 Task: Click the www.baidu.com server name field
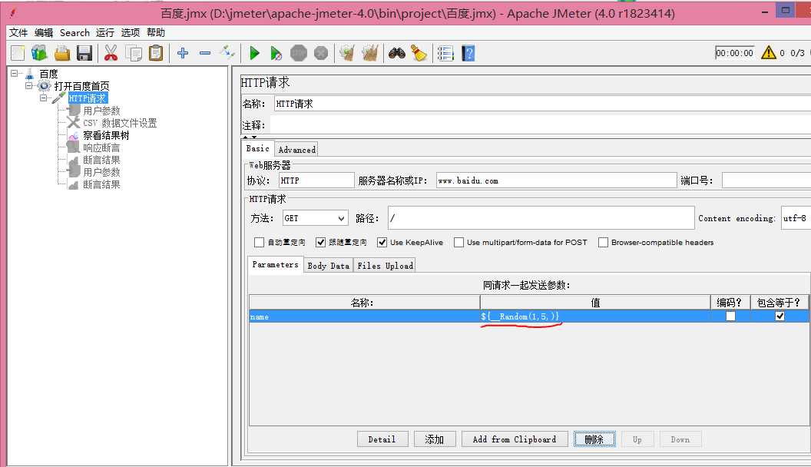pyautogui.click(x=557, y=181)
